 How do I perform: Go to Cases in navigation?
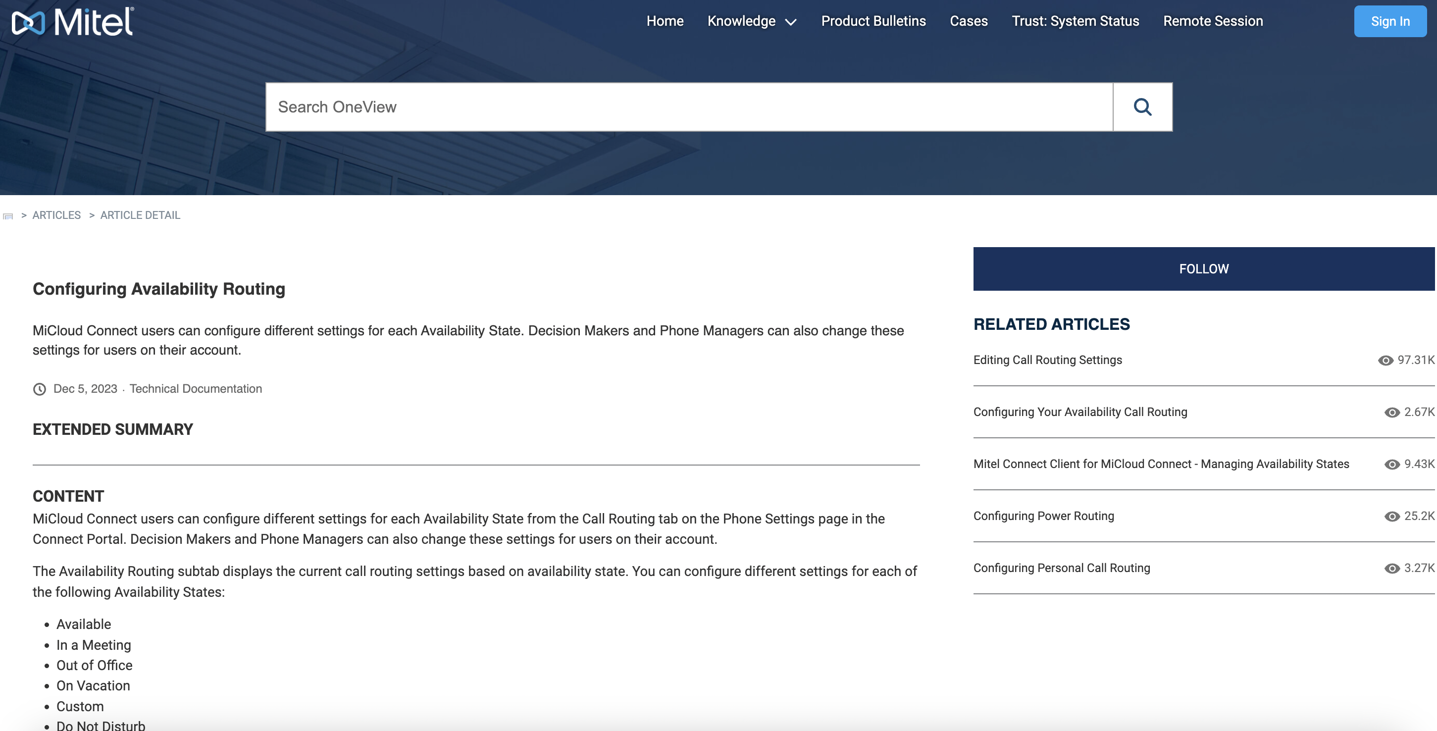click(969, 21)
